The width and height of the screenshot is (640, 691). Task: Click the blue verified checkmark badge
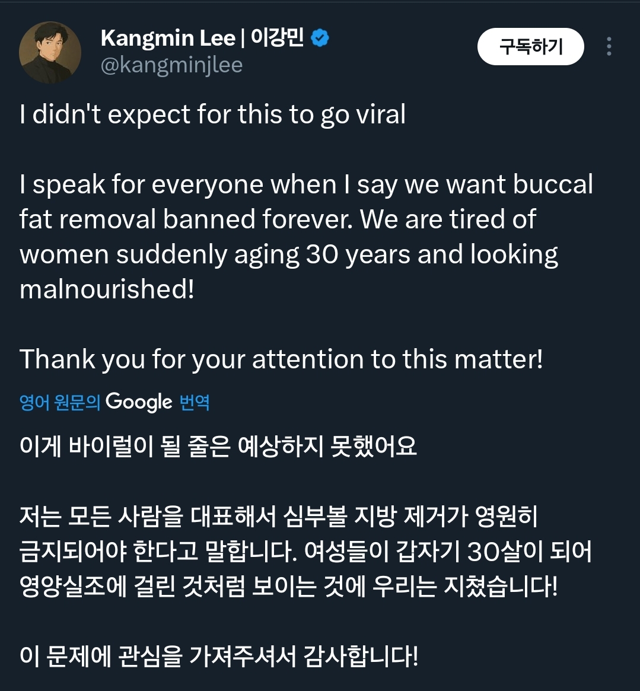[320, 39]
